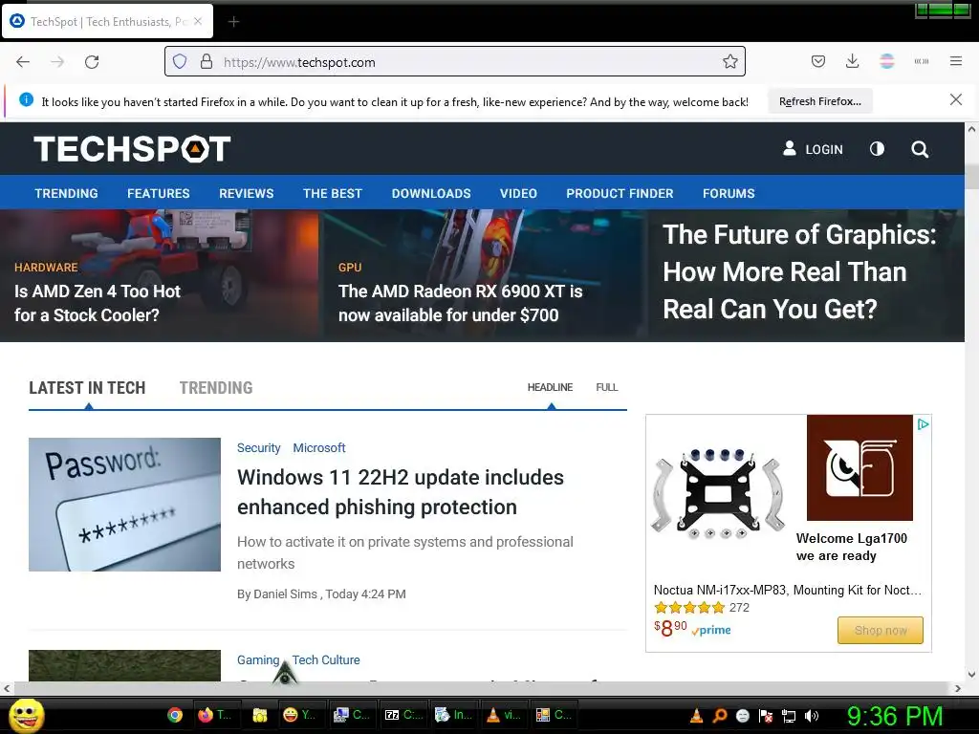Click the 9:36 PM taskbar clock
The width and height of the screenshot is (979, 734).
(895, 716)
